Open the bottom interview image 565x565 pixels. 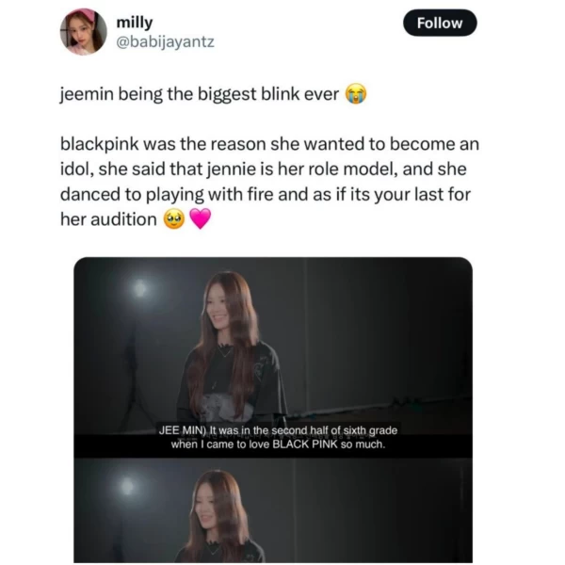click(273, 510)
